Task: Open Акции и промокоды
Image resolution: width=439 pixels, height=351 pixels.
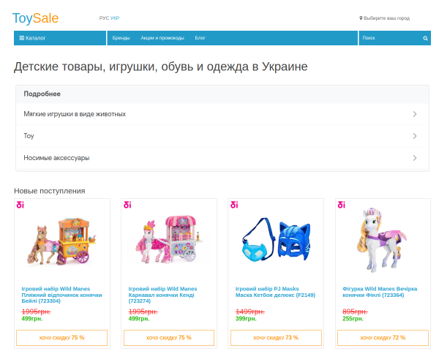Action: (162, 38)
